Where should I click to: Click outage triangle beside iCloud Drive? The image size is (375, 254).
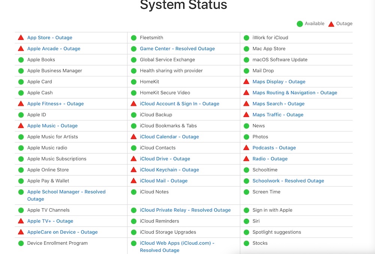pyautogui.click(x=133, y=159)
